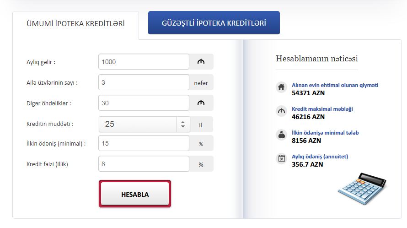
Task: Click the money bag icon for İlkin ödəniş
Action: click(x=281, y=135)
